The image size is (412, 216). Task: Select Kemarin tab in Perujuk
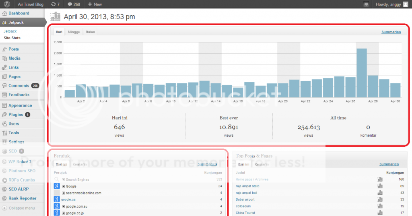coord(80,164)
